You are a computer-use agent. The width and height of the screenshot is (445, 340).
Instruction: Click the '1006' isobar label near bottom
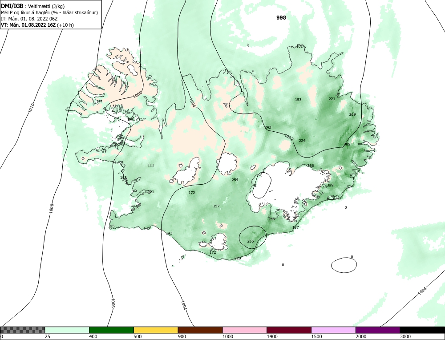pos(113,303)
